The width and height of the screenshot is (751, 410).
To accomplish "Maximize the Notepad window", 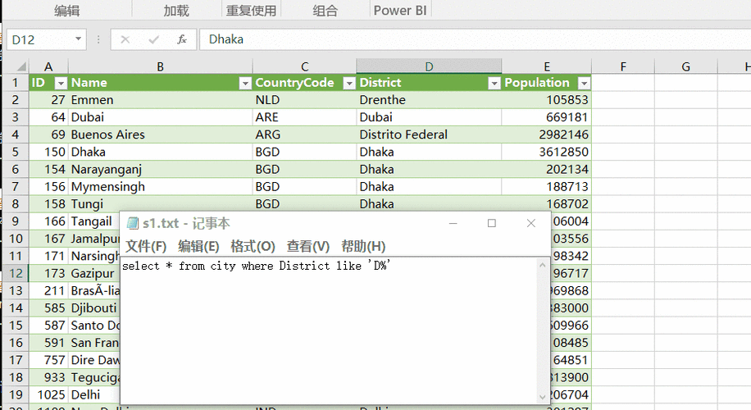I will coord(491,223).
